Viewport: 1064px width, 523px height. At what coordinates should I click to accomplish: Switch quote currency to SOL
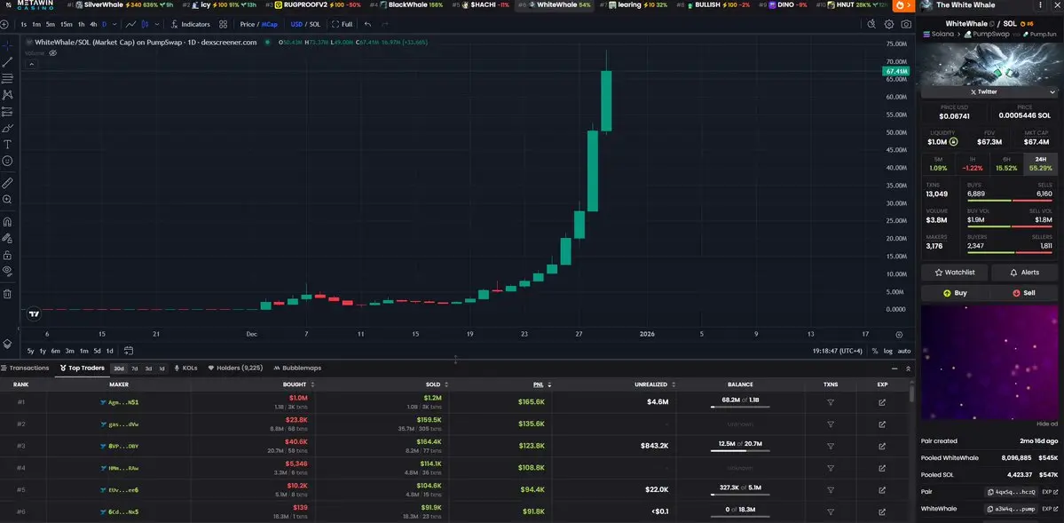click(x=315, y=25)
